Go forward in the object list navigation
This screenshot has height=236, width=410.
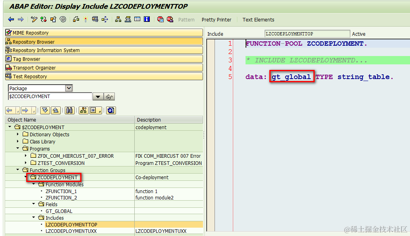[25, 110]
